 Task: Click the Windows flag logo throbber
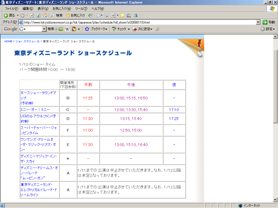[272, 8]
